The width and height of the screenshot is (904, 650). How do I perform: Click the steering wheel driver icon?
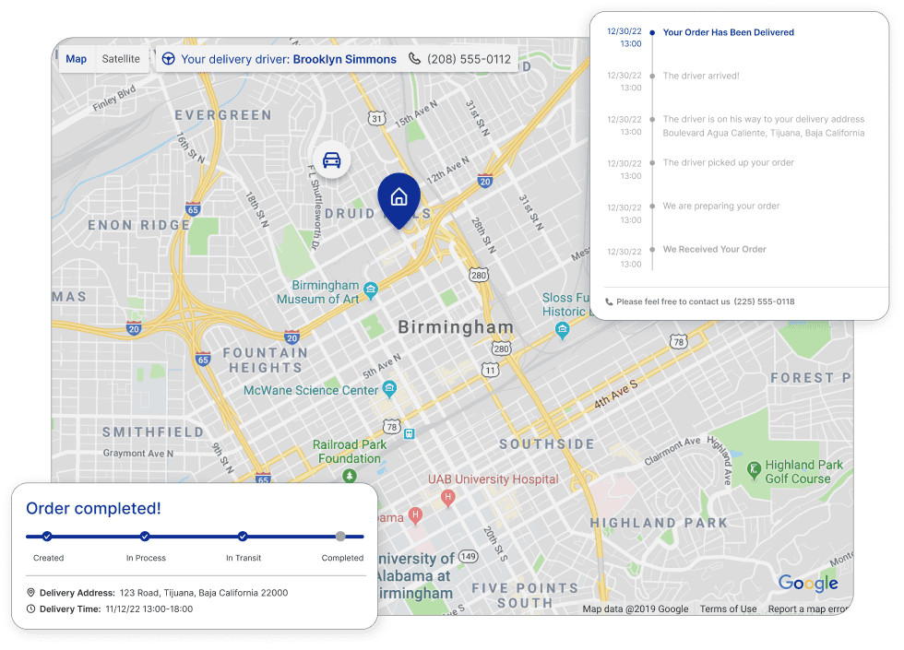(x=168, y=59)
